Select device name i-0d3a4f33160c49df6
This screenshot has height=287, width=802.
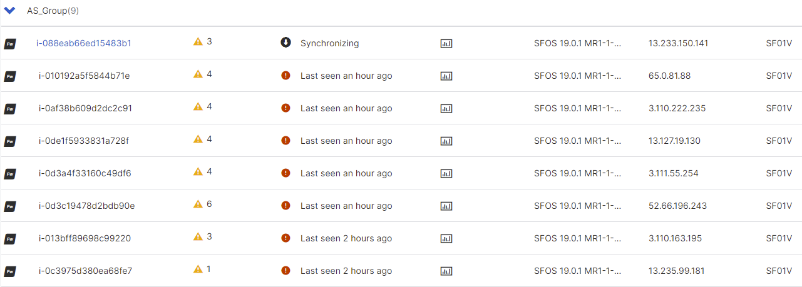85,173
